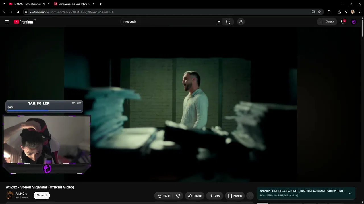Like the video with 167 B thumbs up
Viewport: 364px width, 204px height.
tap(164, 196)
